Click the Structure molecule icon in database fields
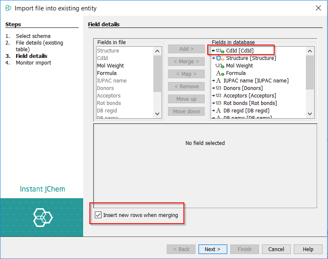The width and height of the screenshot is (328, 259). 220,58
